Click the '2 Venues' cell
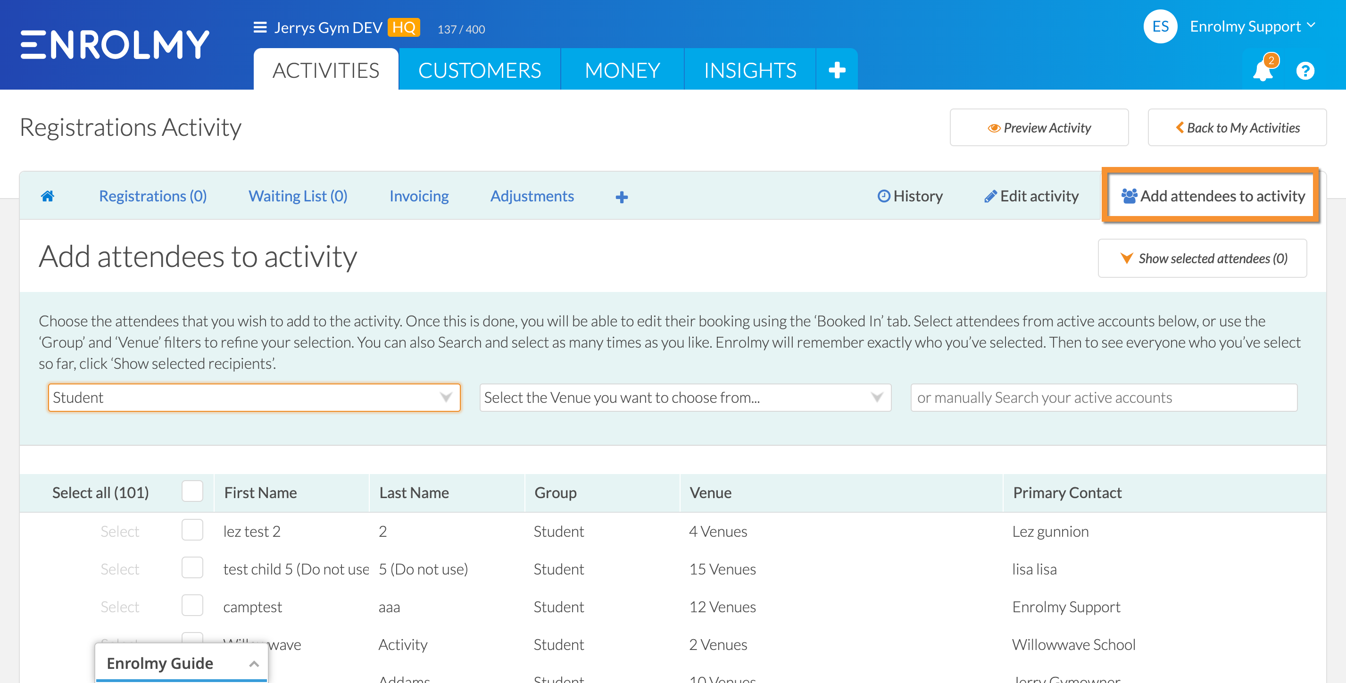 [x=718, y=644]
